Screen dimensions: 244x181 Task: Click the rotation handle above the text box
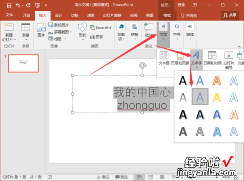point(142,66)
